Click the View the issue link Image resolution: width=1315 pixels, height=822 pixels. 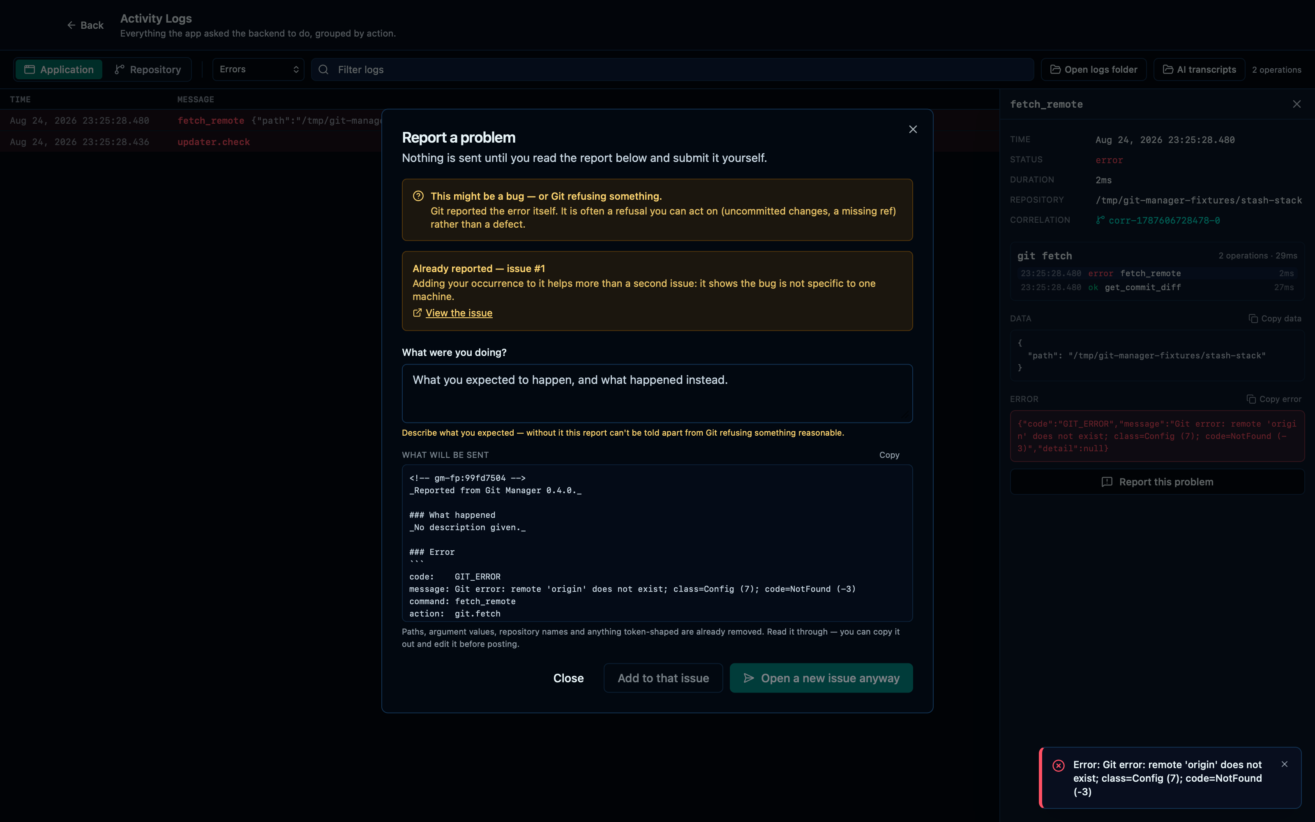[x=459, y=313]
